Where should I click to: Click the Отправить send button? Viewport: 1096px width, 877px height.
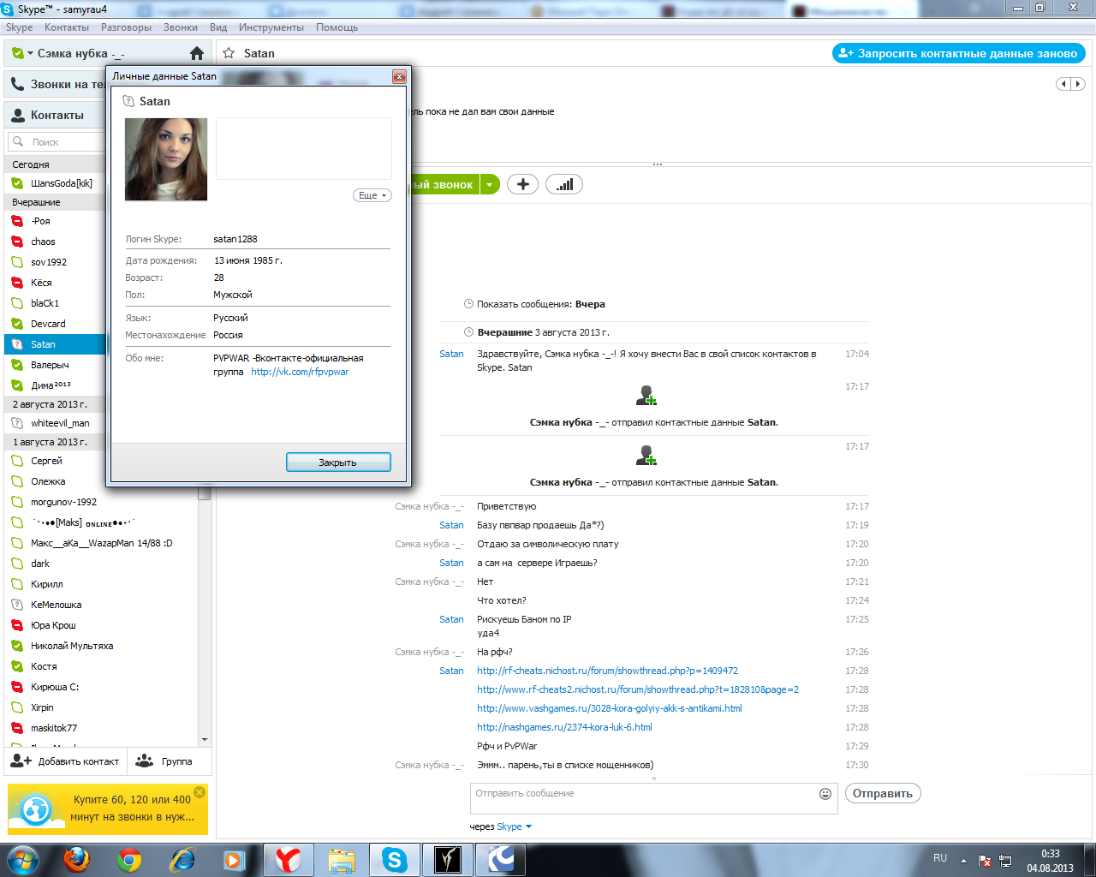click(x=883, y=793)
